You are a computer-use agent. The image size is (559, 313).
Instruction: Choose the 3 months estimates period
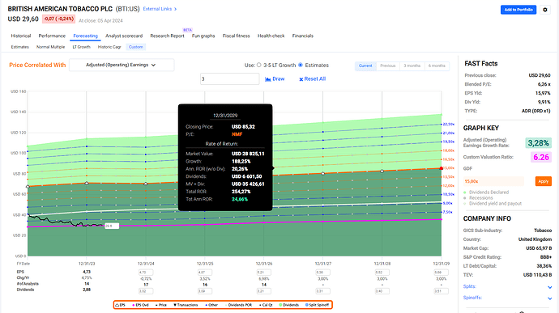coord(412,66)
